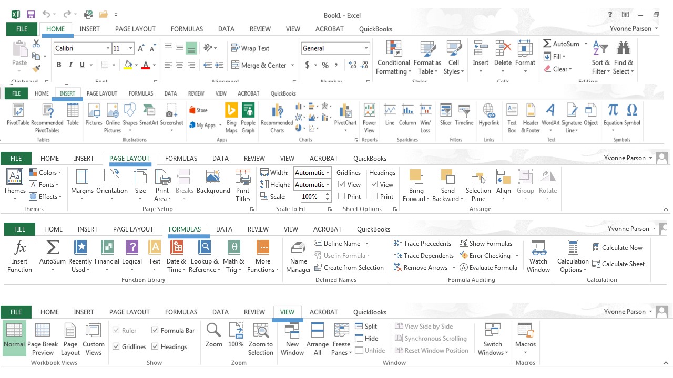
Task: Expand the Width Automatic dropdown
Action: [x=328, y=172]
